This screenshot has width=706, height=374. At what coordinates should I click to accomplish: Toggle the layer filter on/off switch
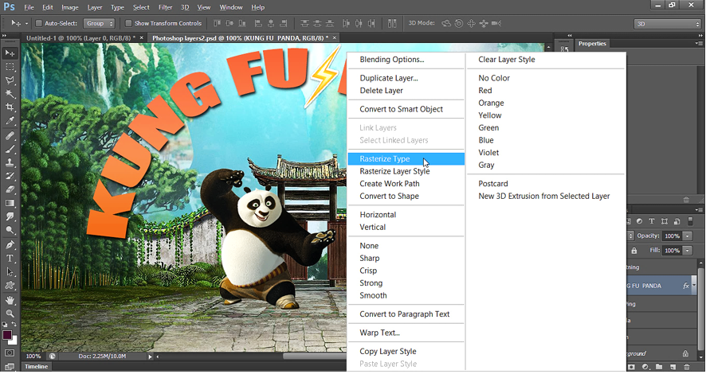pyautogui.click(x=690, y=221)
